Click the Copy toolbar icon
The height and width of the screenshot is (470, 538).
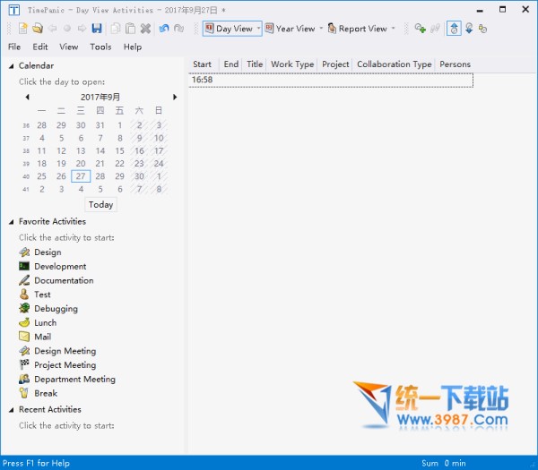(x=116, y=29)
